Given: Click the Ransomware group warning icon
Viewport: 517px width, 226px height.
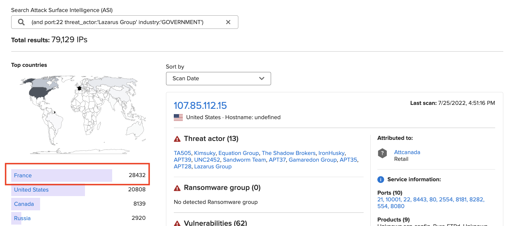Looking at the screenshot, I should 177,188.
